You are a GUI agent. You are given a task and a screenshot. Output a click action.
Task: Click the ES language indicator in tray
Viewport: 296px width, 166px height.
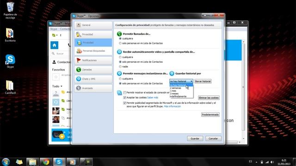pyautogui.click(x=250, y=161)
